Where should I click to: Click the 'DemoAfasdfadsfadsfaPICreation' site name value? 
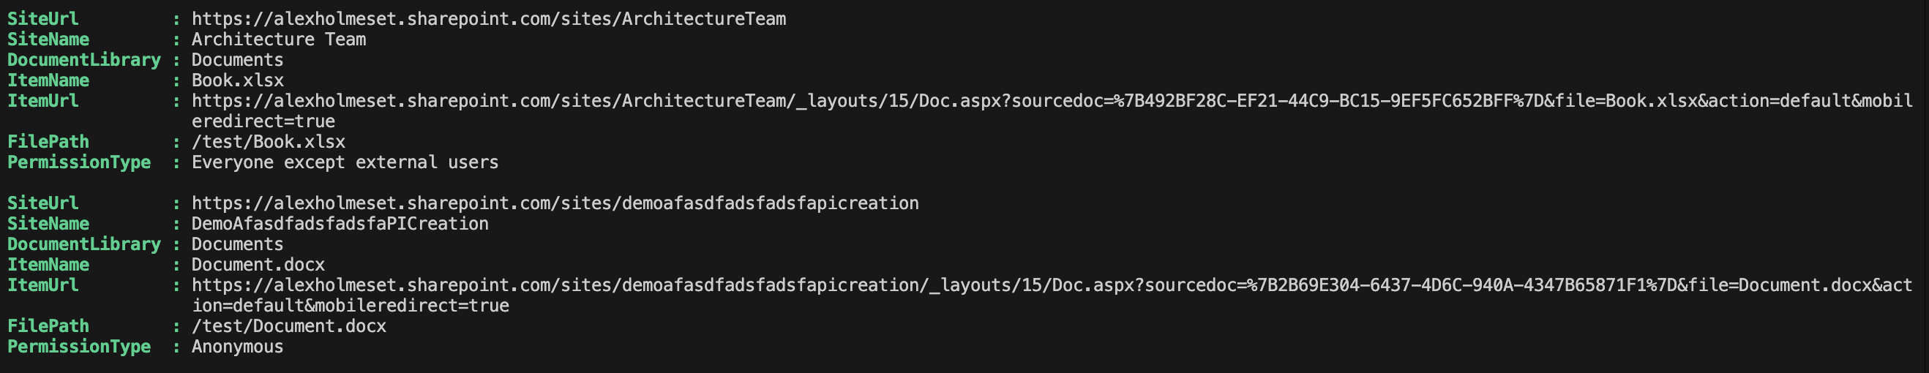pyautogui.click(x=340, y=224)
